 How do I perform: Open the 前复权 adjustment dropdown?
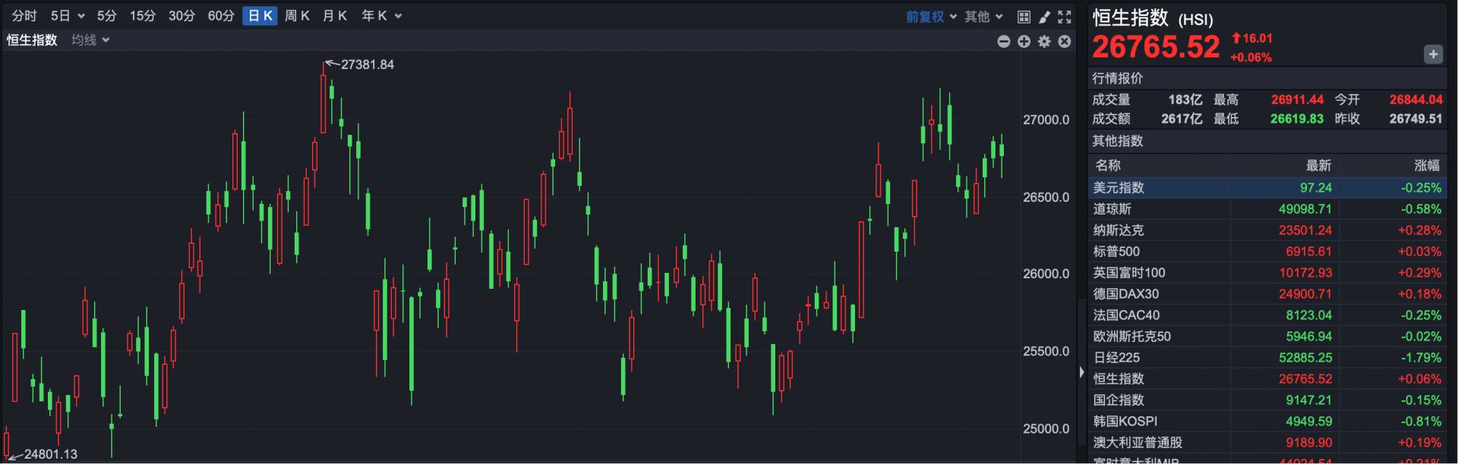[931, 17]
